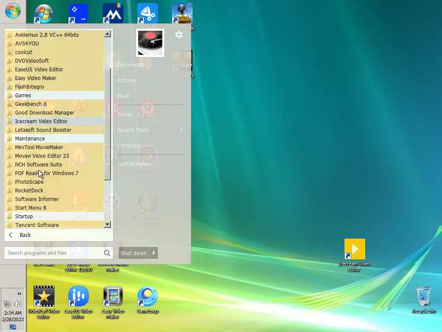The height and width of the screenshot is (332, 442).
Task: Open the Software Informer folder
Action: click(x=54, y=199)
